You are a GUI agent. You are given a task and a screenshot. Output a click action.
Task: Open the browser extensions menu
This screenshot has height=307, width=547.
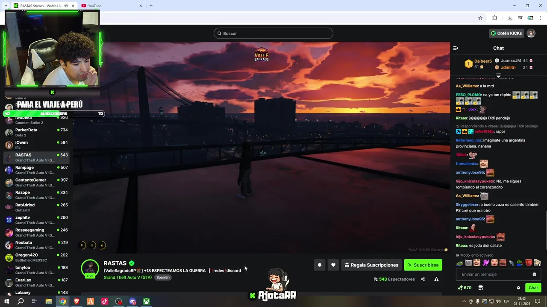[x=494, y=18]
